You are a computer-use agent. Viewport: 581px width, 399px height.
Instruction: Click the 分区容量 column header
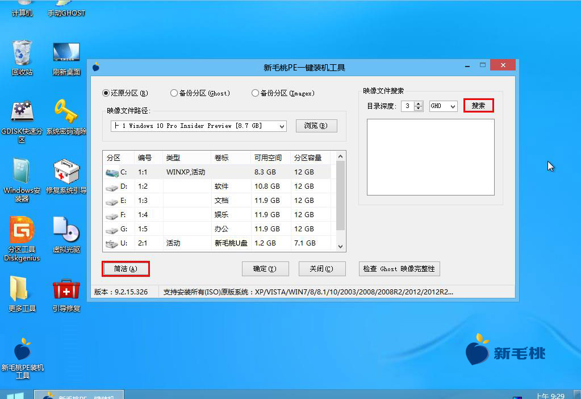coord(311,157)
